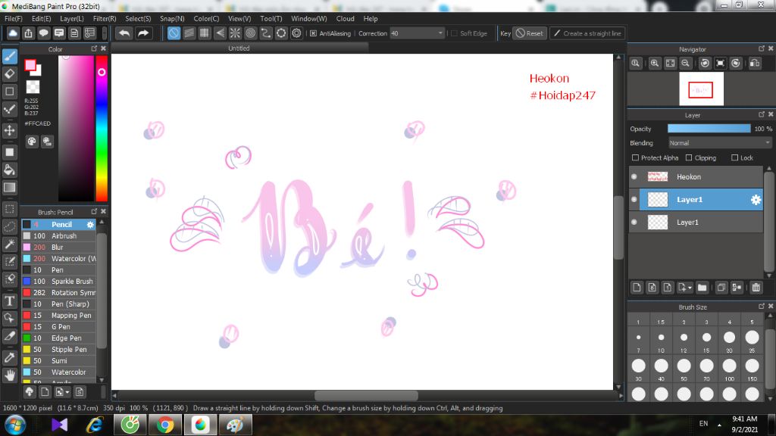
Task: Open the Windows Start button
Action: pyautogui.click(x=15, y=425)
